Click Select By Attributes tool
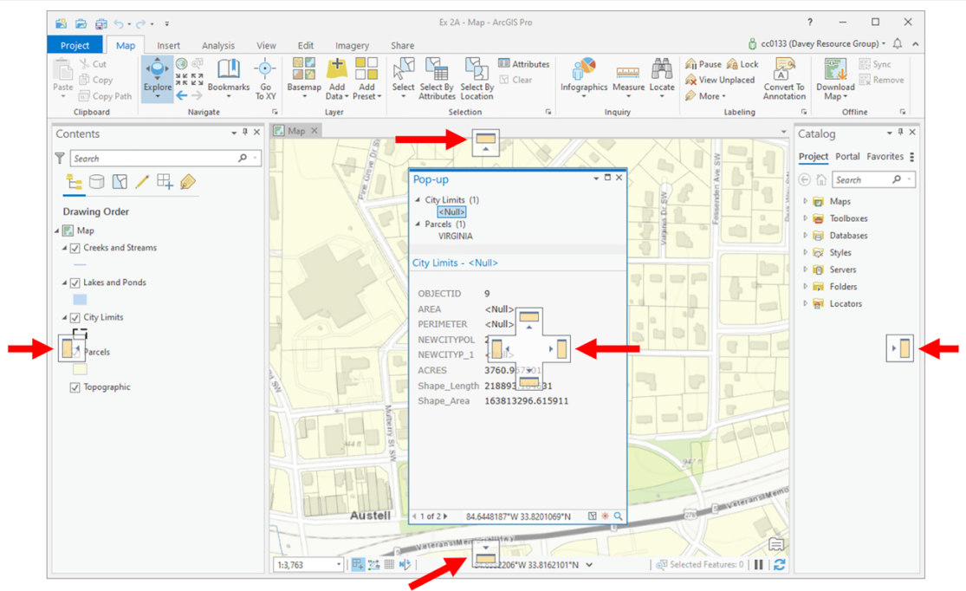Image resolution: width=966 pixels, height=591 pixels. click(437, 75)
